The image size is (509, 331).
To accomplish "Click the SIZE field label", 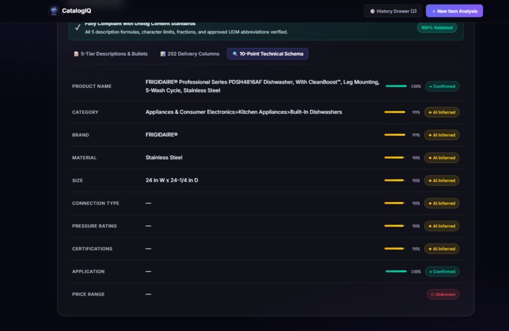I will tap(78, 181).
